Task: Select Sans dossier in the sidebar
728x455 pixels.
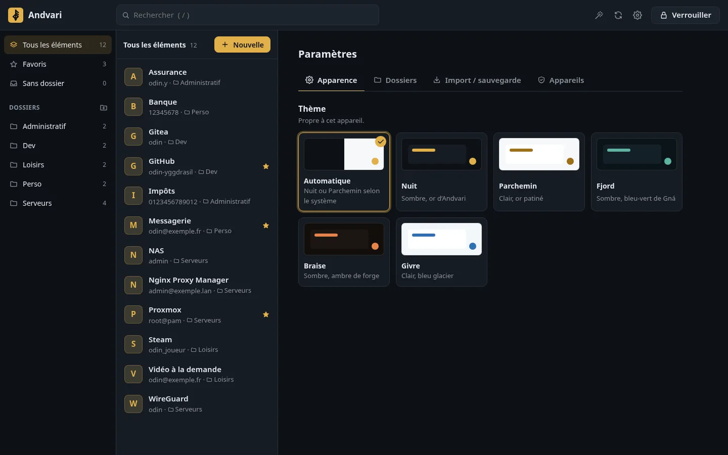Action: 58,83
